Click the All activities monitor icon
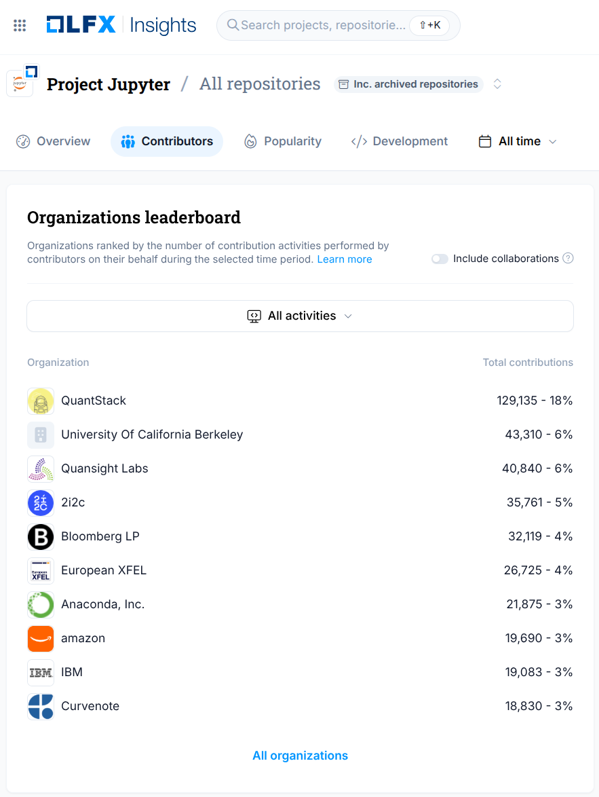Screen dimensions: 599x797 coord(254,316)
